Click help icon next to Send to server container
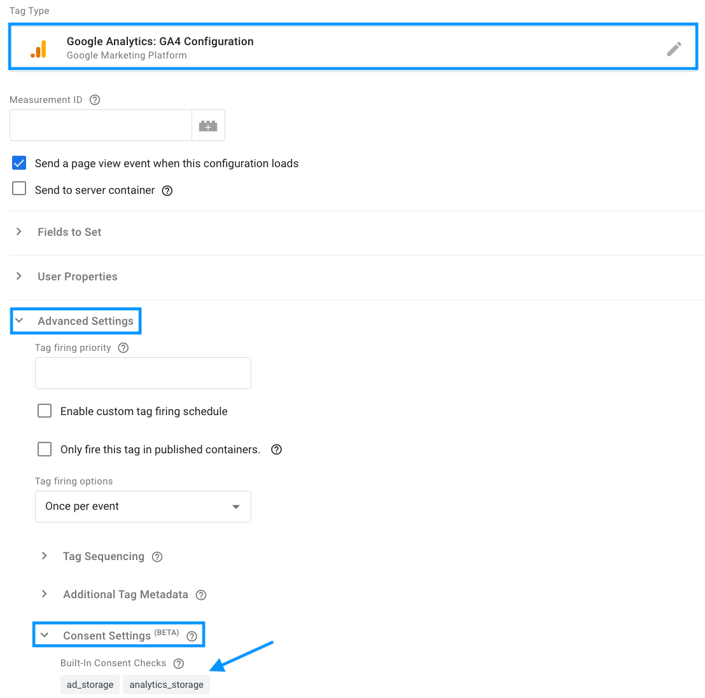Viewport: 705px width, 698px height. coord(167,191)
